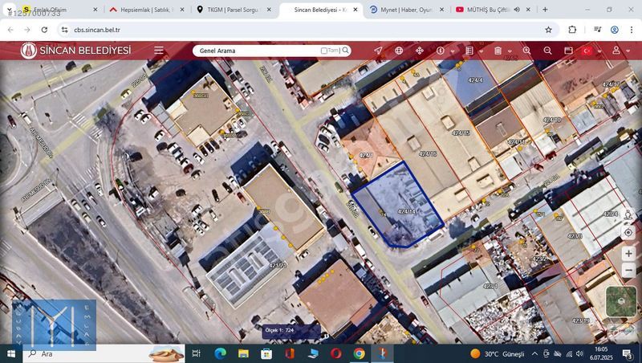Select the globe full-extent icon
642x363 pixels.
point(399,51)
